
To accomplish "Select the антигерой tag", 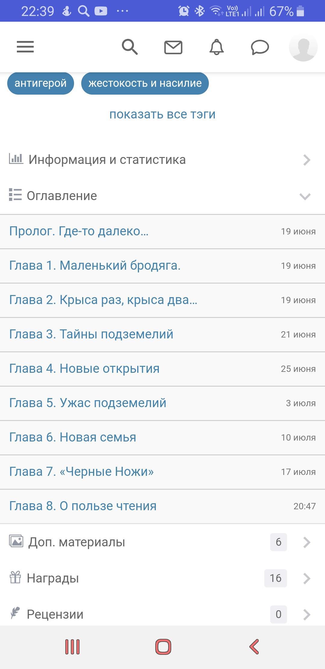I will [41, 83].
